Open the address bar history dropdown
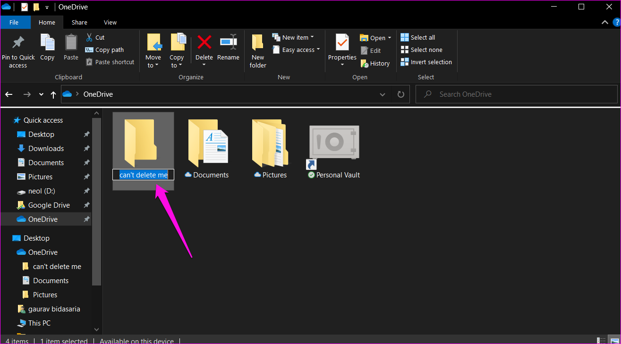The image size is (621, 344). [x=382, y=94]
